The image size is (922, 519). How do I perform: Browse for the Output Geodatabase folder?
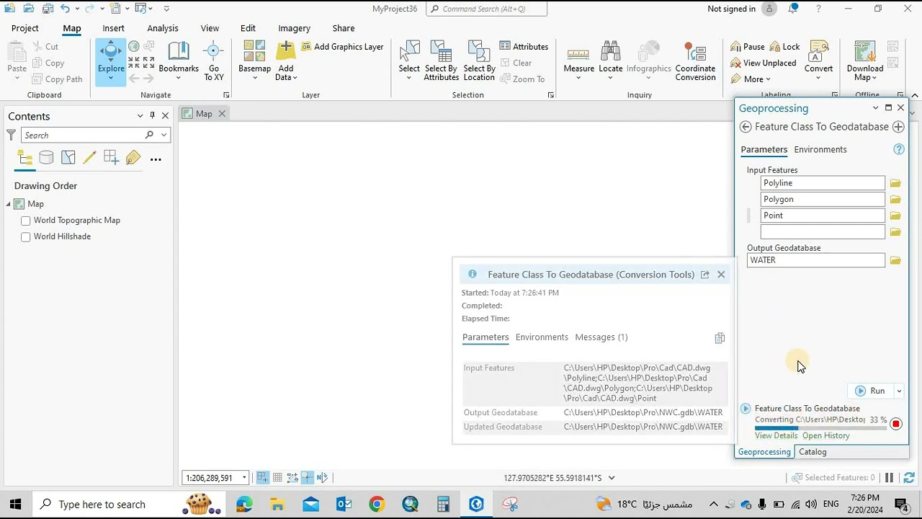tap(895, 260)
